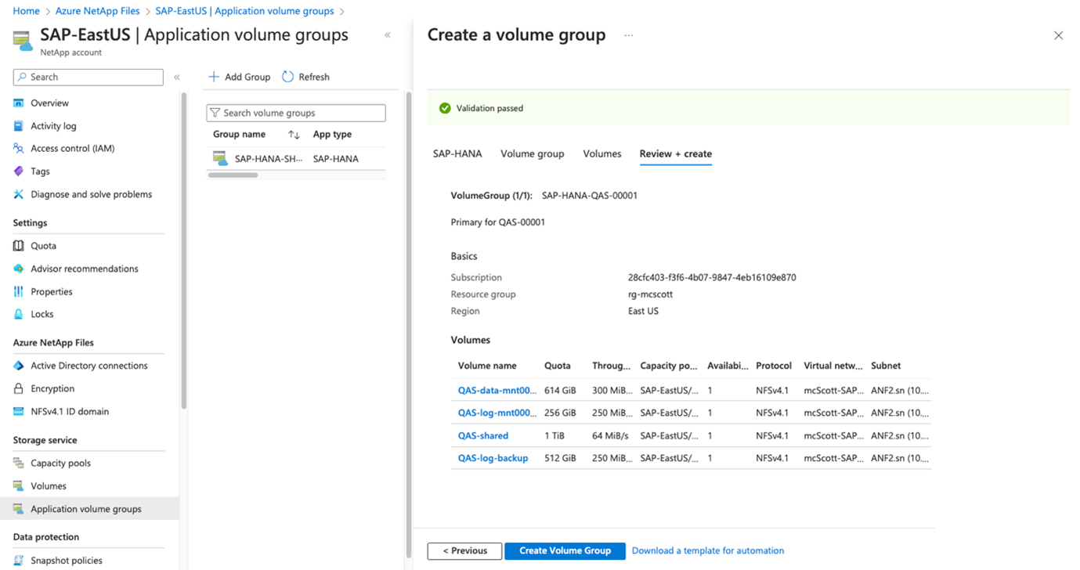Click the Refresh circular arrow icon
This screenshot has height=570, width=1080.
[287, 77]
